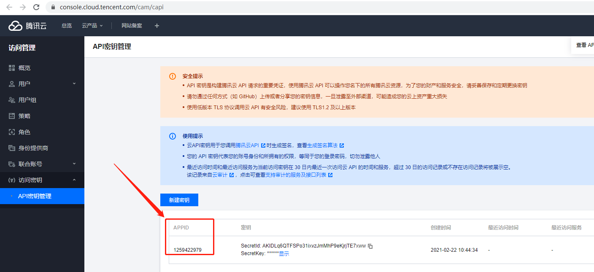Expand the 用户 sidebar section
The width and height of the screenshot is (594, 272).
[x=74, y=83]
